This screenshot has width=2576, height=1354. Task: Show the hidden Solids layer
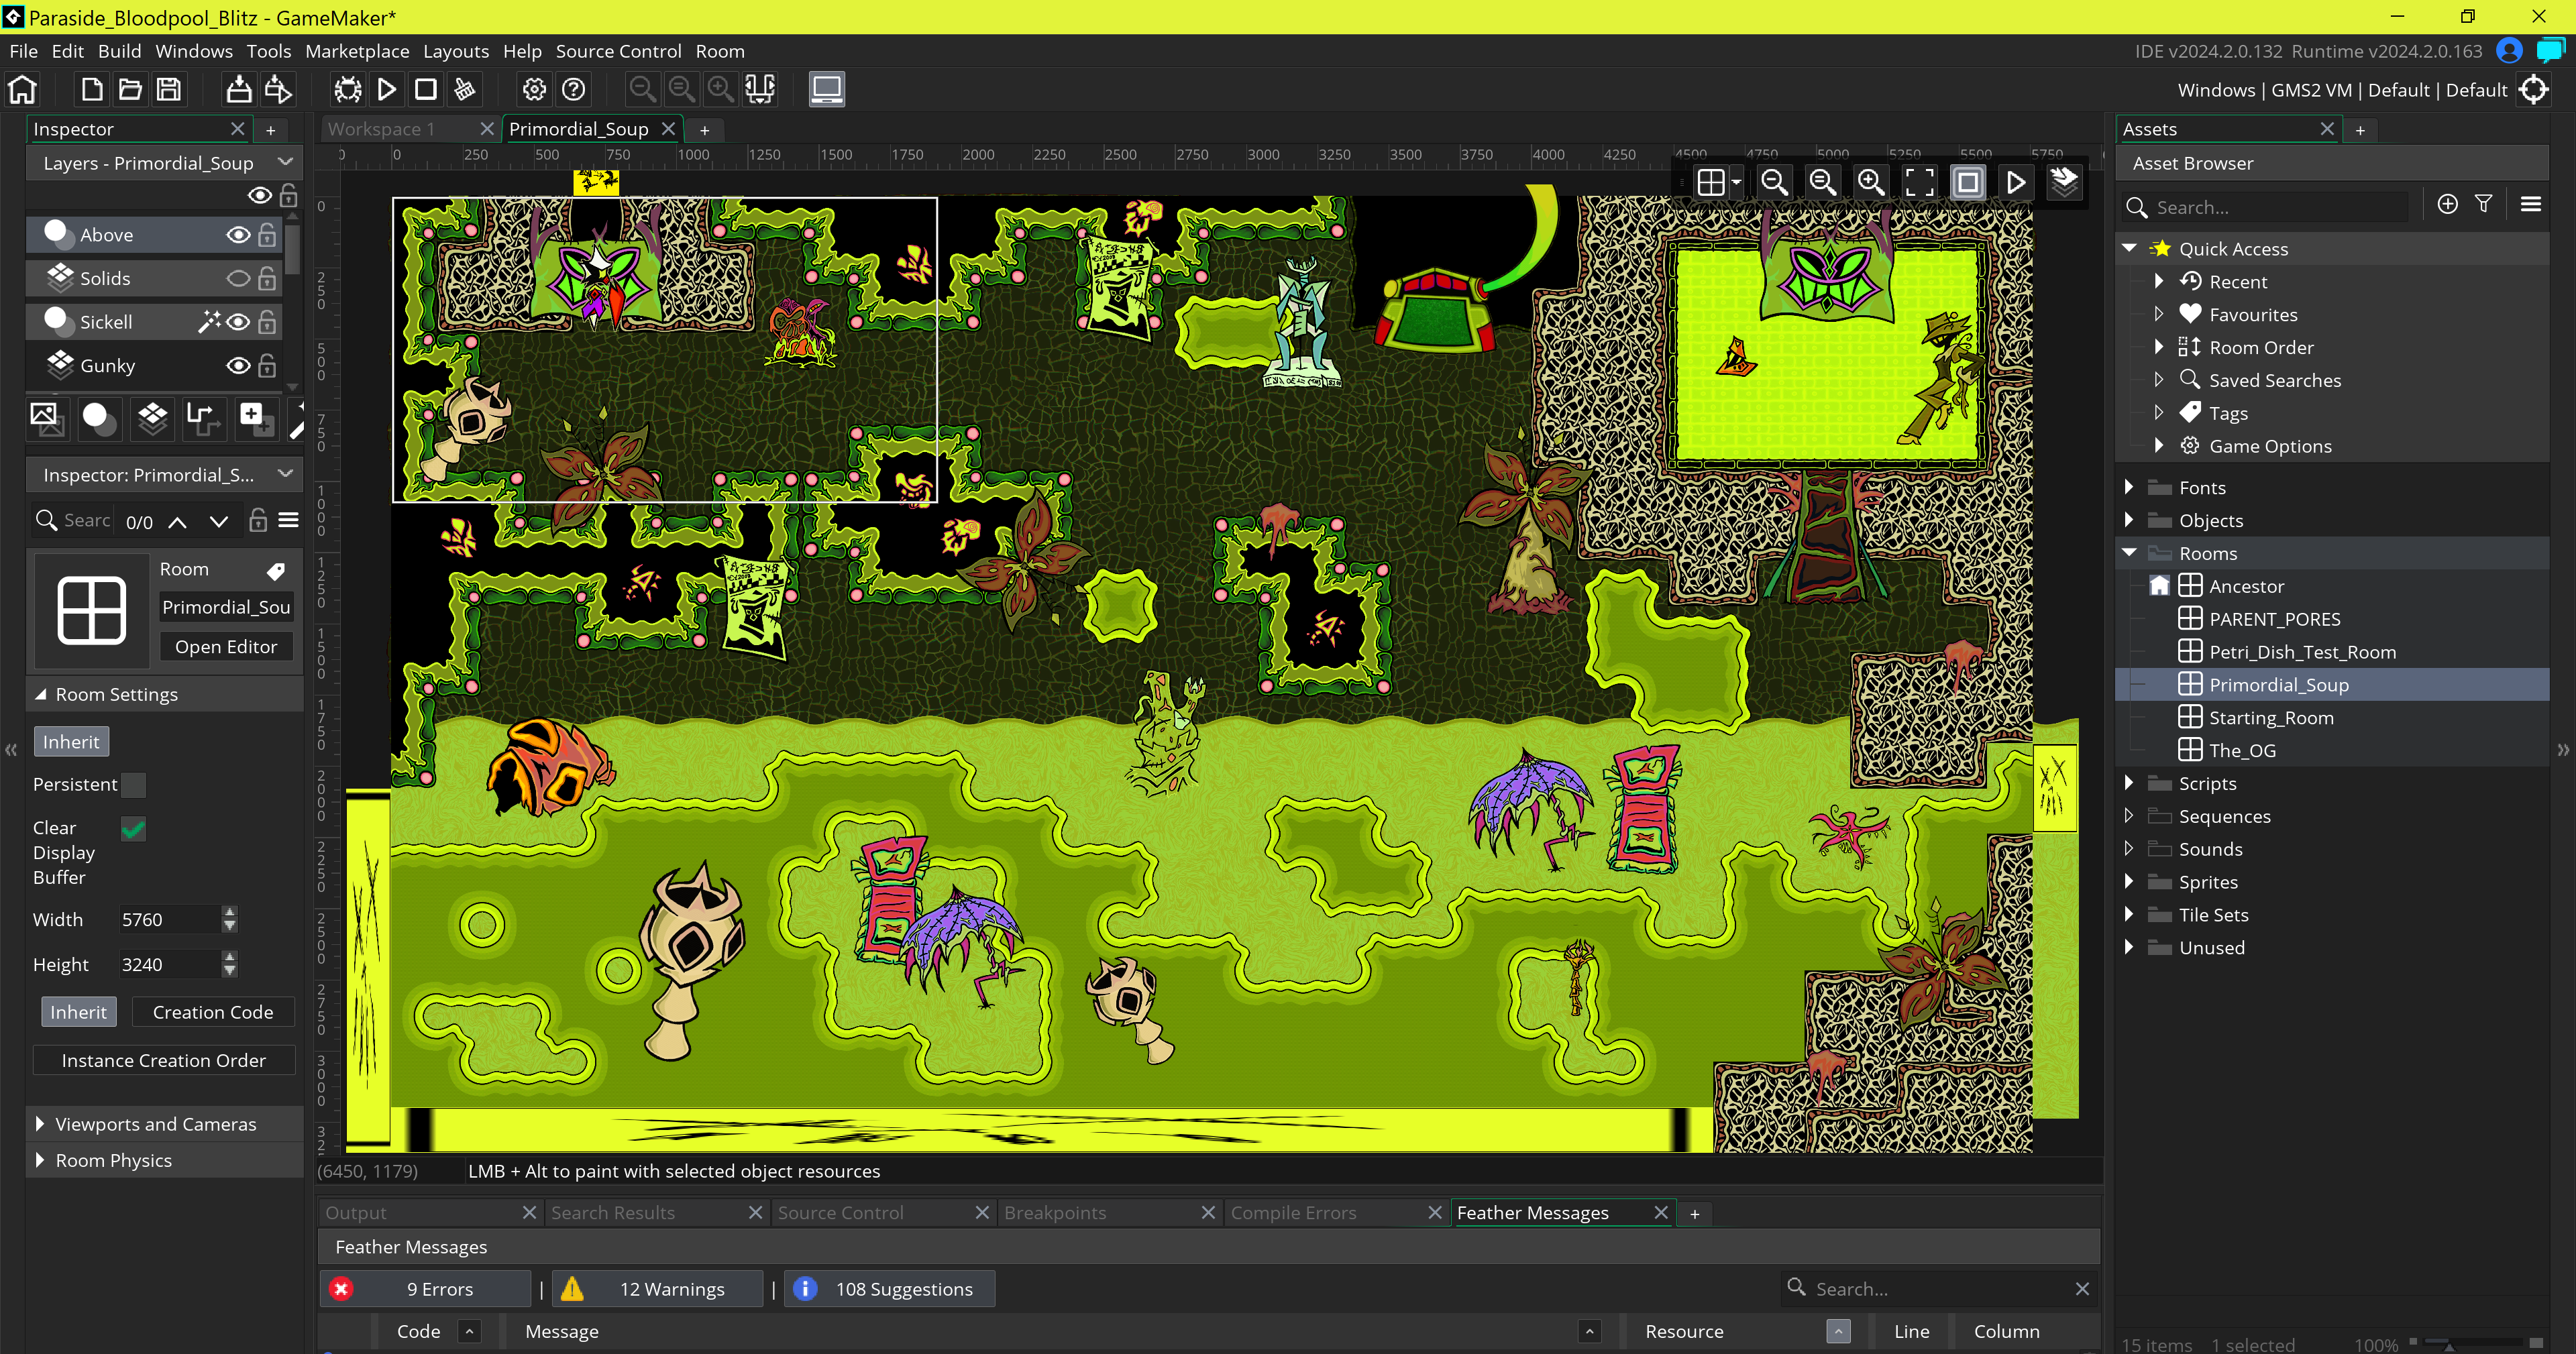tap(238, 279)
